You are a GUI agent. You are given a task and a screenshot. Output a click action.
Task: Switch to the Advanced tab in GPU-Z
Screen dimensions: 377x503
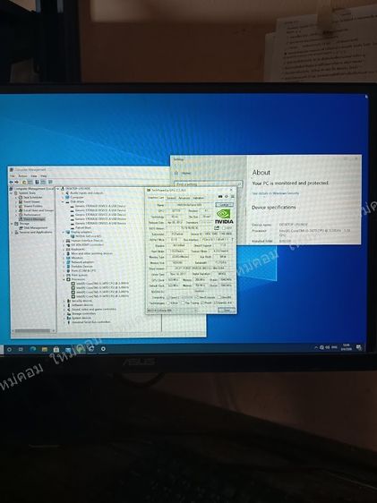coord(184,198)
